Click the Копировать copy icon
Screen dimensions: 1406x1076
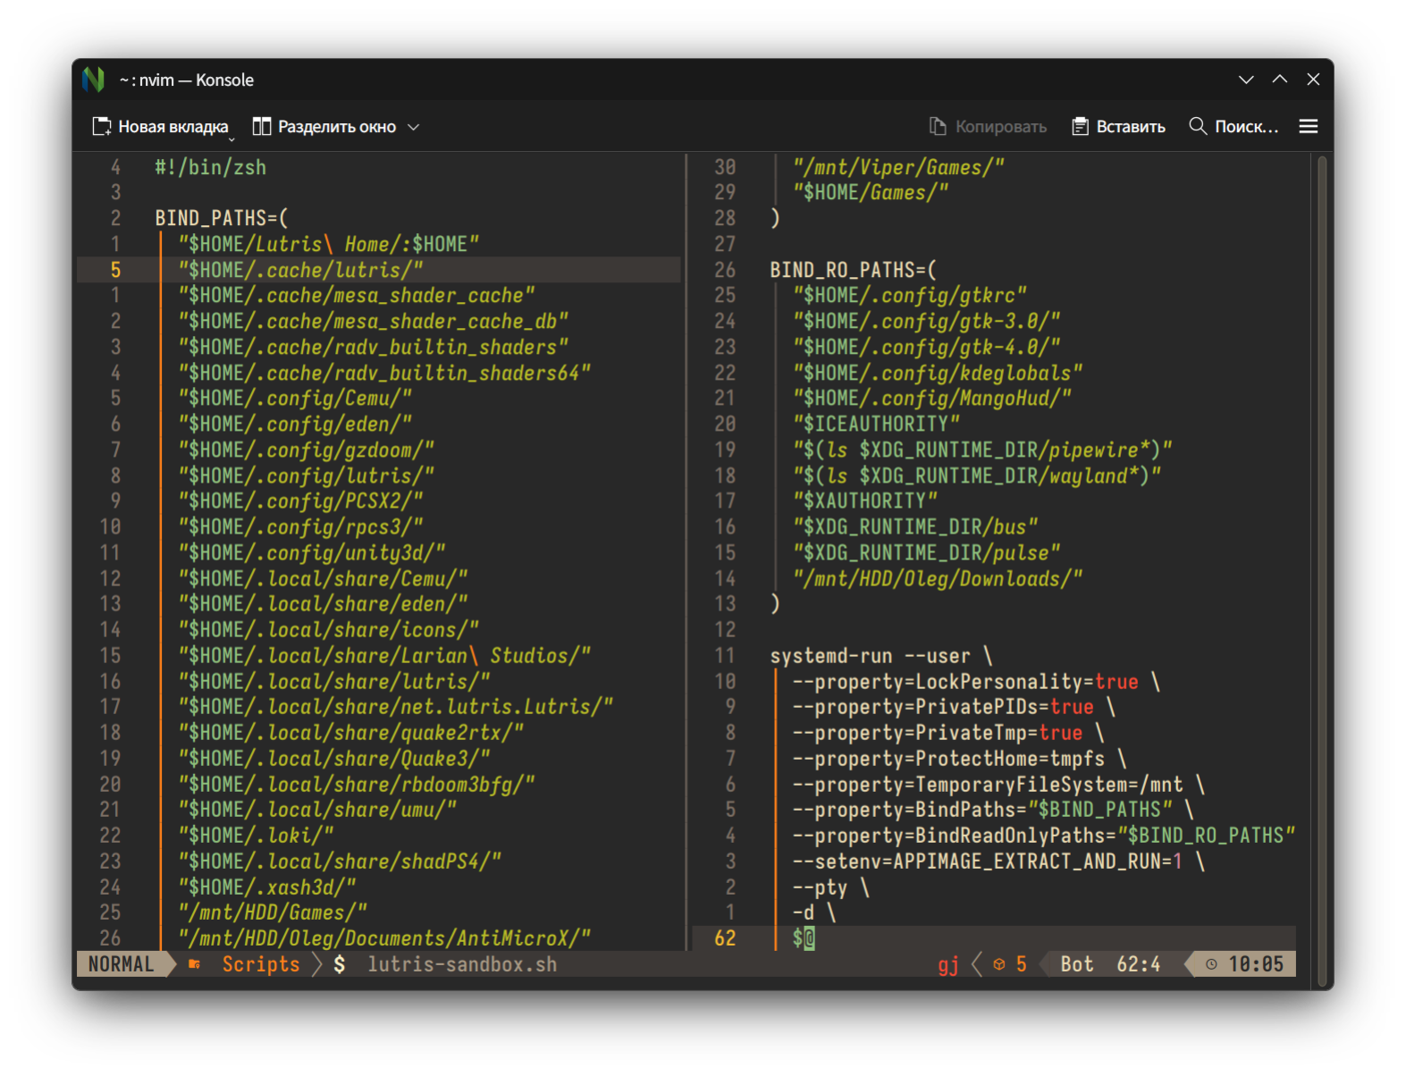pyautogui.click(x=938, y=127)
